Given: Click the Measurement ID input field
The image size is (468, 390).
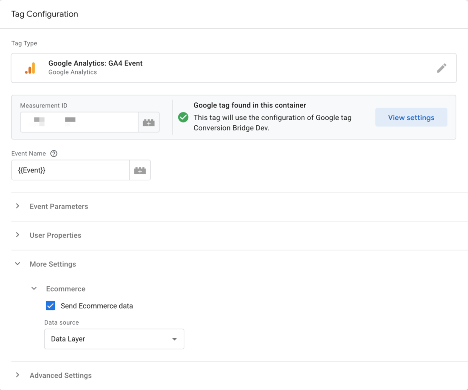Looking at the screenshot, I should tap(79, 122).
